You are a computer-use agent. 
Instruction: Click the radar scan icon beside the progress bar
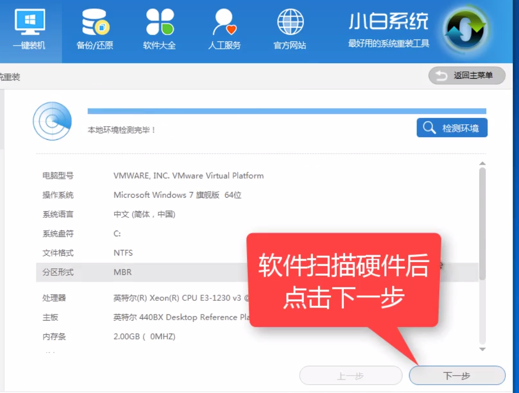coord(53,121)
